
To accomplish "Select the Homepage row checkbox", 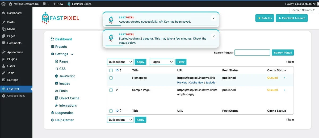I will coord(111,78).
